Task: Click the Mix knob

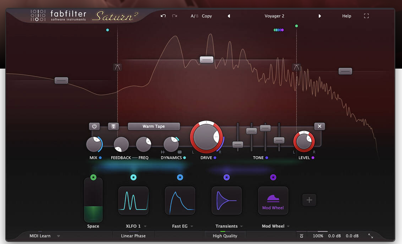Action: pos(94,145)
